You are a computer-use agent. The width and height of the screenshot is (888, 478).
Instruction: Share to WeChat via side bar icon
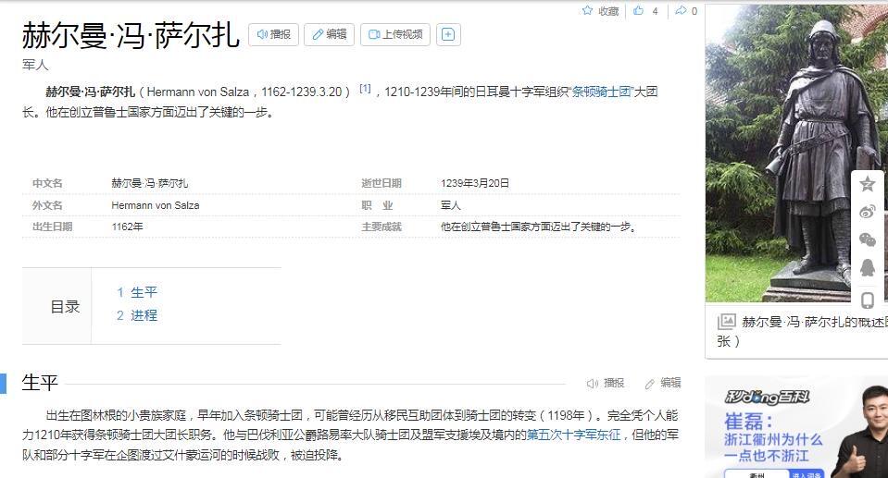click(867, 239)
